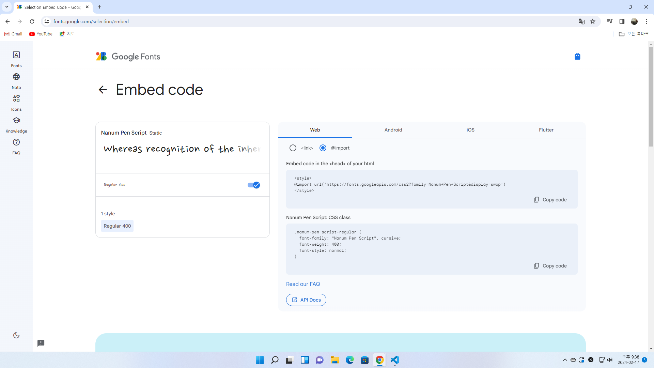Open Microsoft Edge from taskbar
The height and width of the screenshot is (368, 654).
[x=349, y=360]
